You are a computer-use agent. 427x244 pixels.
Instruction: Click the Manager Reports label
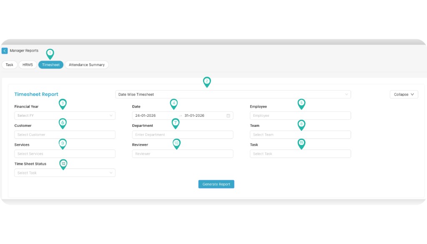tap(24, 50)
